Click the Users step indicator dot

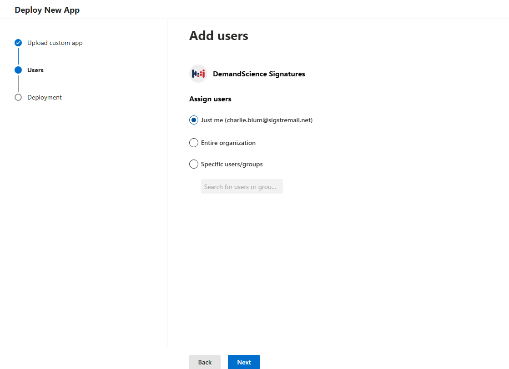[18, 70]
